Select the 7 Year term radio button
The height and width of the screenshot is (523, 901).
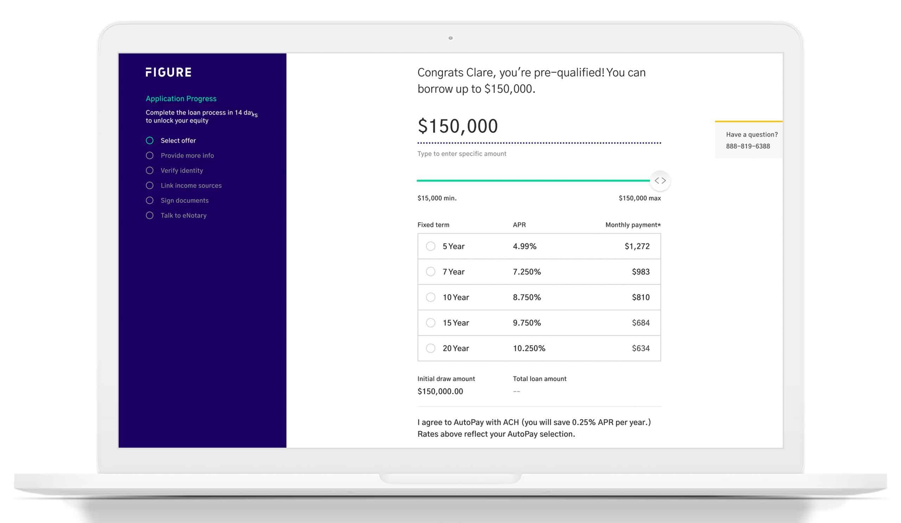(430, 272)
